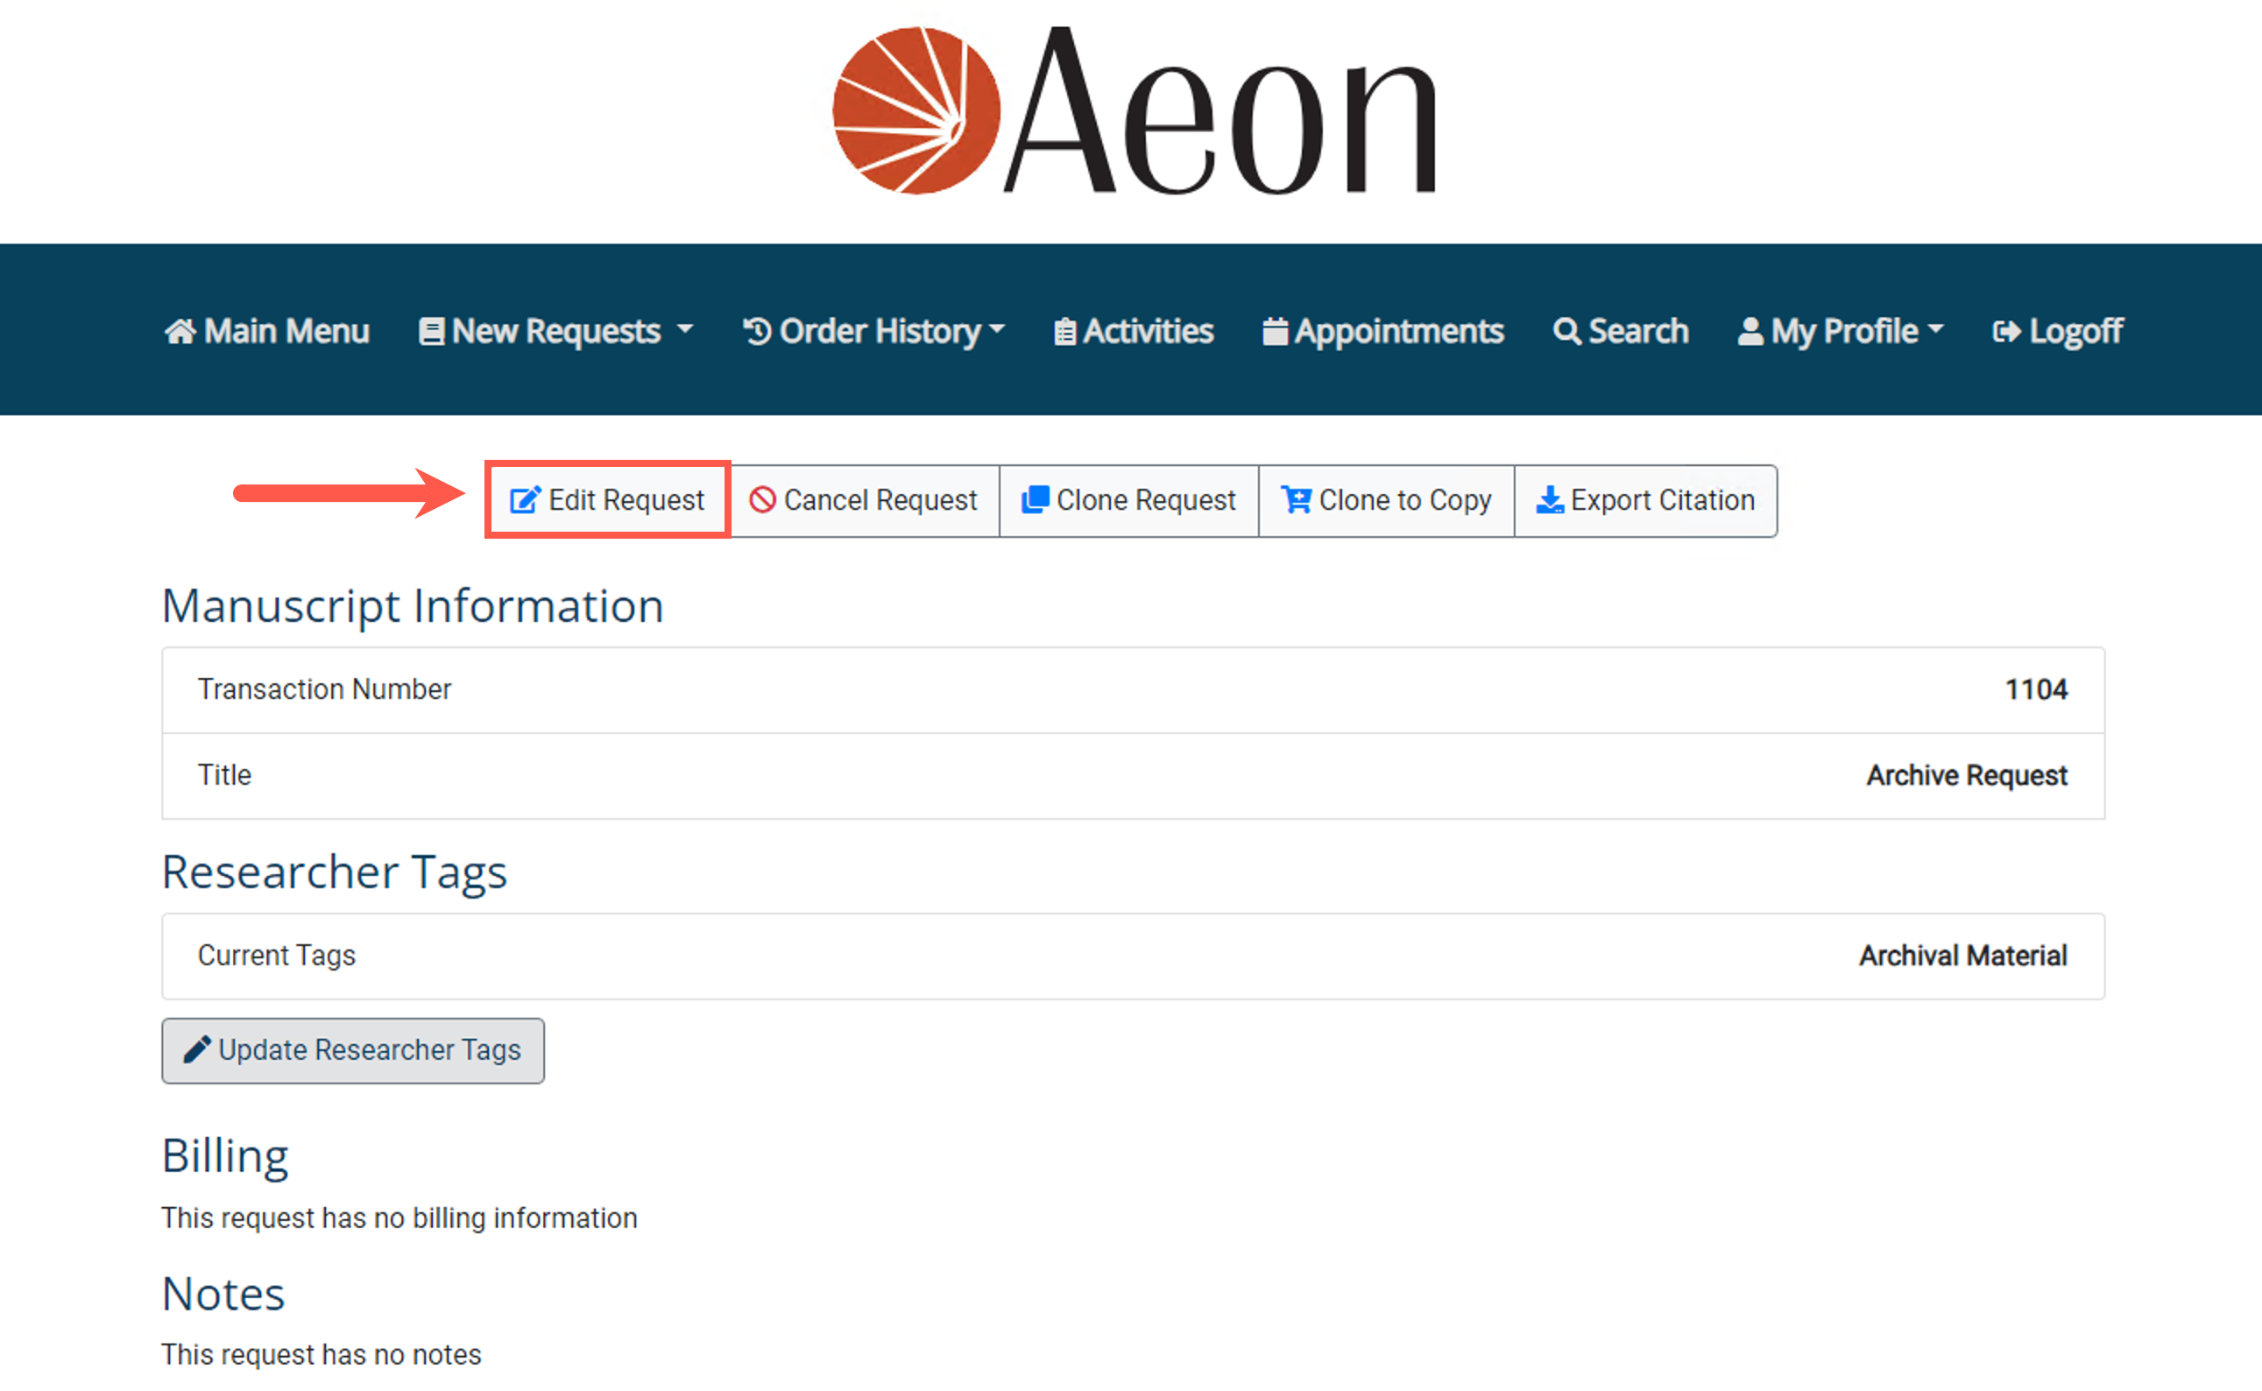Go to Main Menu
Screen dimensions: 2262x1391
286,331
